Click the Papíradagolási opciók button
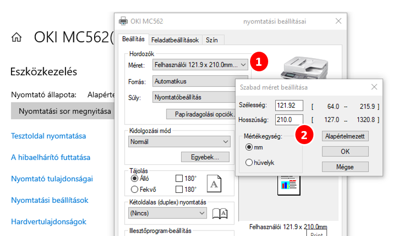This screenshot has height=236, width=402. (x=201, y=114)
